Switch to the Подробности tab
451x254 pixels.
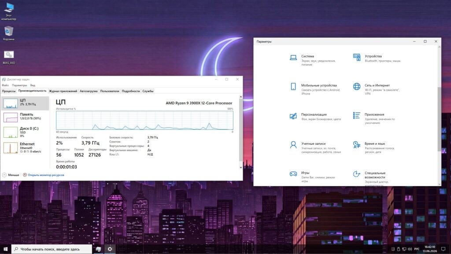click(x=130, y=91)
